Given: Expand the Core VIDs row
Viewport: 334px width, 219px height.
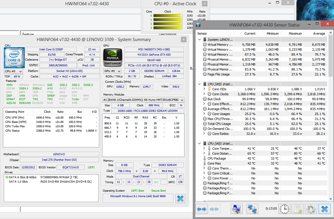Looking at the screenshot, I should point(204,89).
